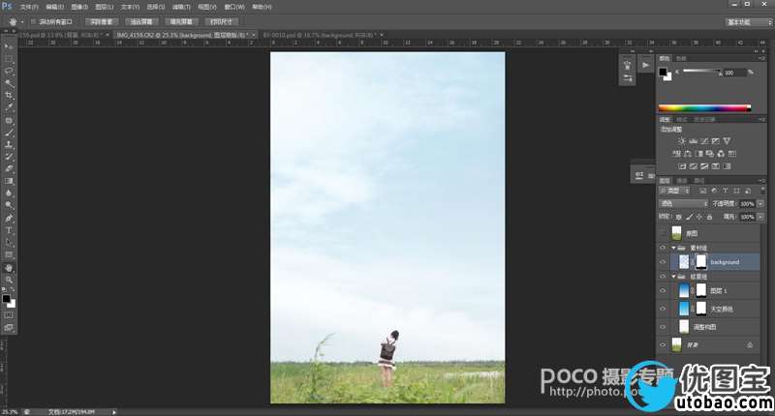This screenshot has width=775, height=416.
Task: Select the Horizontal Type tool
Action: coord(9,230)
